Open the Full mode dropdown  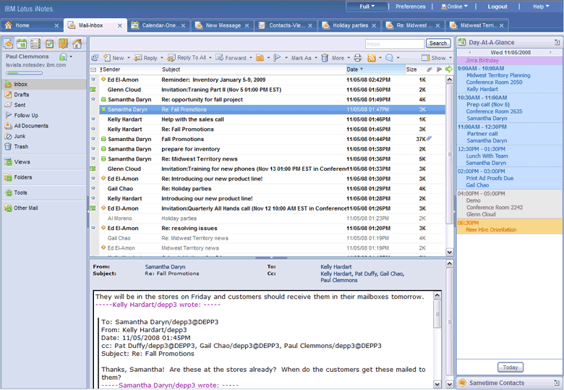tap(367, 7)
